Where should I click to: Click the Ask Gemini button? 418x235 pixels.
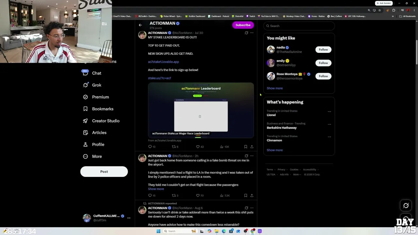(x=384, y=3)
